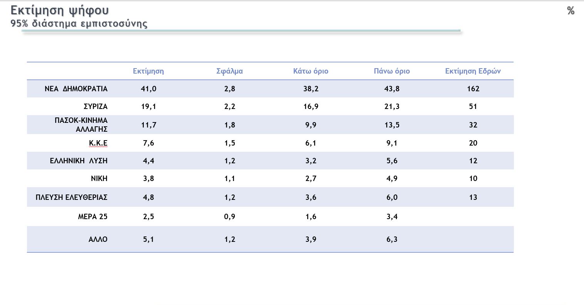Click the 'ΕΛΛΗΝΙΚΗ ΛΥΣΗ' row label
Image resolution: width=584 pixels, height=305 pixels.
pyautogui.click(x=79, y=161)
